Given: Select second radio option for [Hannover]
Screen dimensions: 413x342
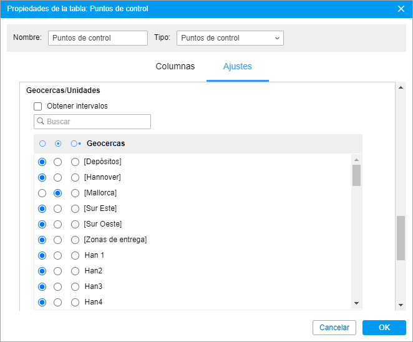Looking at the screenshot, I should pos(57,178).
